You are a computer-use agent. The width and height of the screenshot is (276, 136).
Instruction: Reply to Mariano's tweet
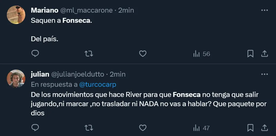[x=35, y=54]
